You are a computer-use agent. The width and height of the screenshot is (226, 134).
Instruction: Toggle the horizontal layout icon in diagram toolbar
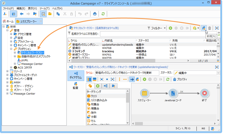point(95,79)
